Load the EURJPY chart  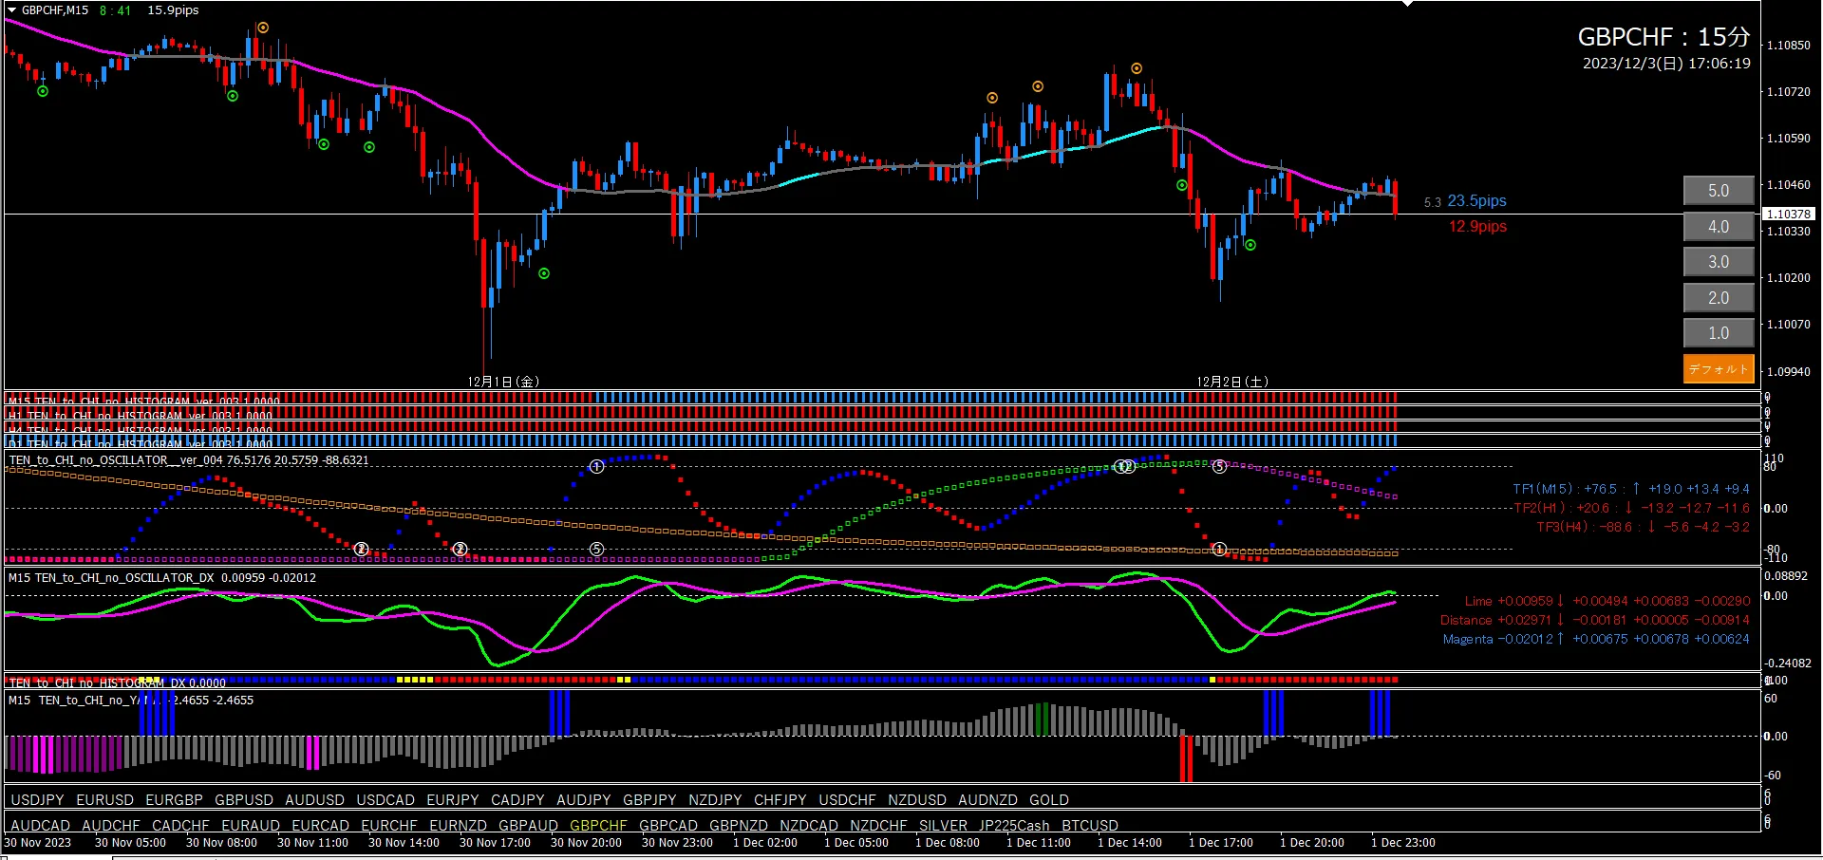(453, 800)
